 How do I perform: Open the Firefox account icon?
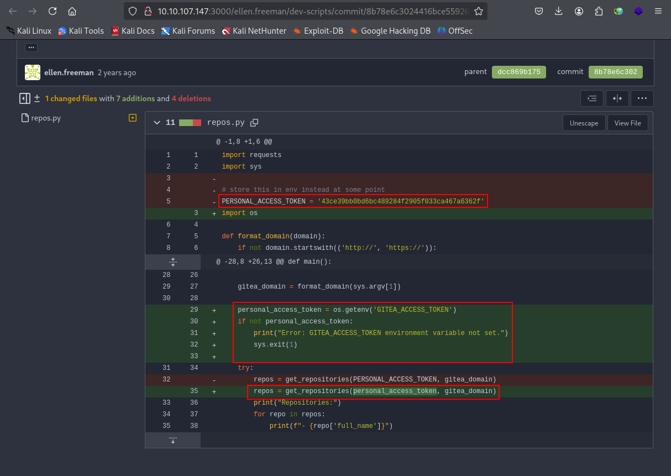[x=579, y=11]
